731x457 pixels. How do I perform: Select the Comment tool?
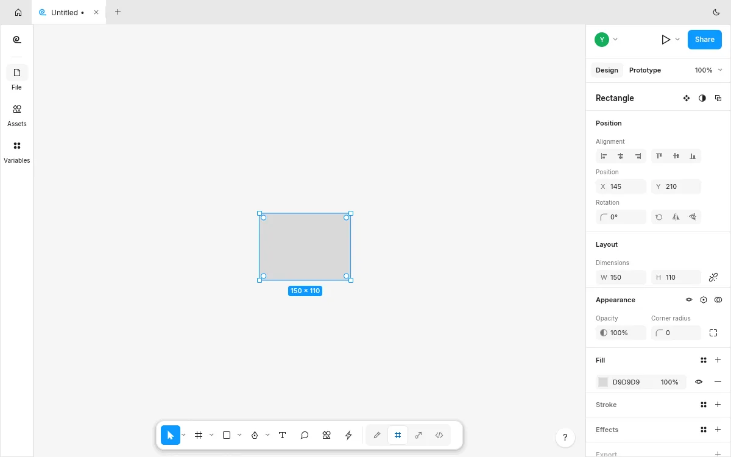(305, 435)
